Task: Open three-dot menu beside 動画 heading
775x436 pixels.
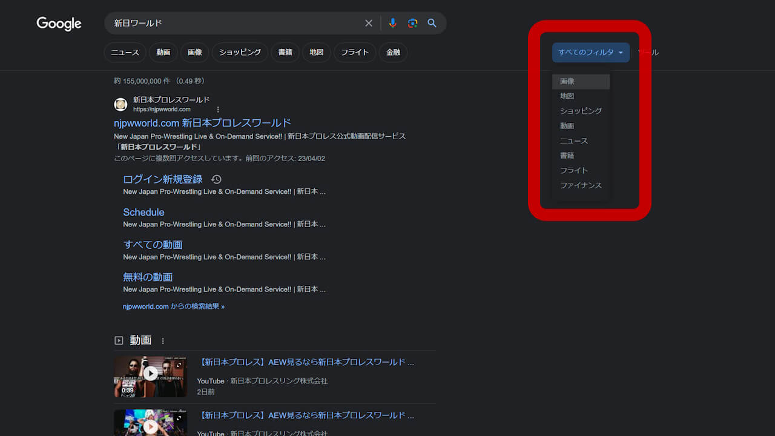Action: click(163, 341)
